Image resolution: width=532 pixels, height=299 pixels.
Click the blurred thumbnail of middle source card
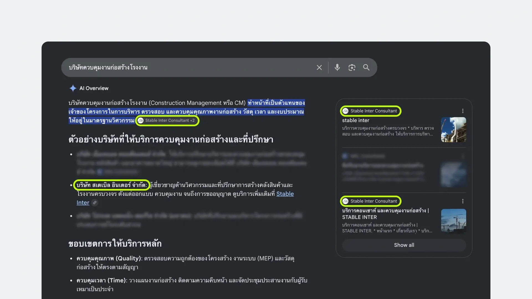(x=453, y=174)
